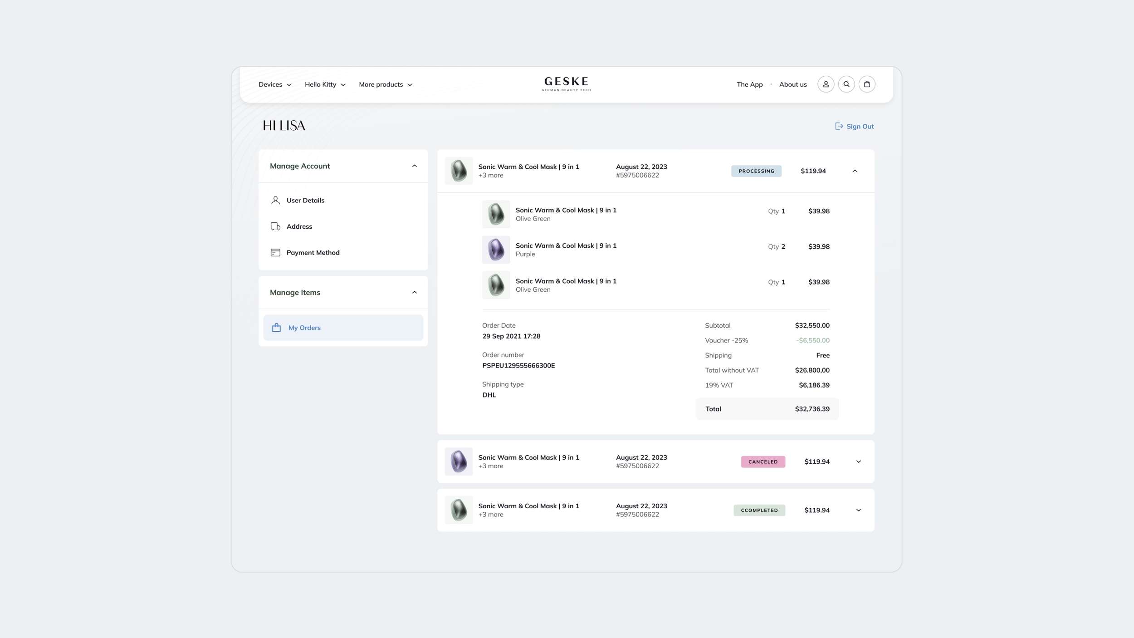Click the Purple mask product name
The image size is (1134, 638).
click(566, 246)
